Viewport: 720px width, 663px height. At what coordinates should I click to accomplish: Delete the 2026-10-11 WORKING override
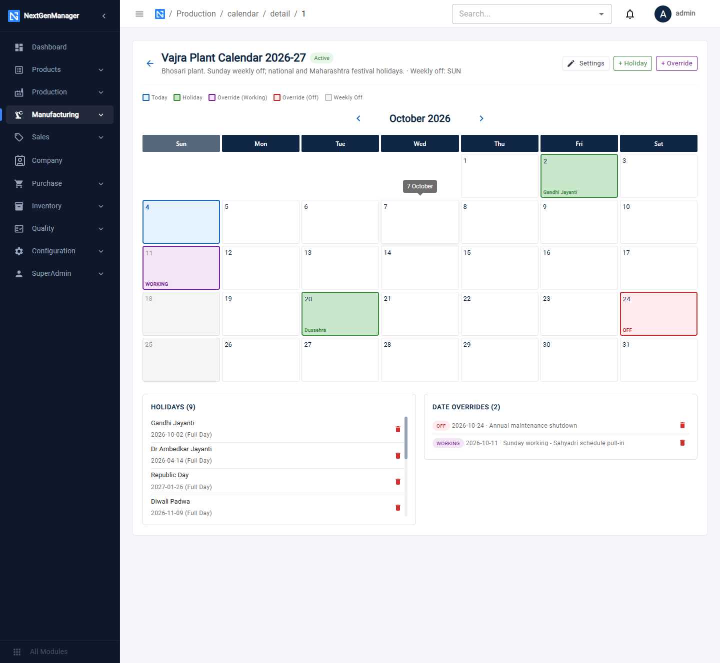pos(682,443)
